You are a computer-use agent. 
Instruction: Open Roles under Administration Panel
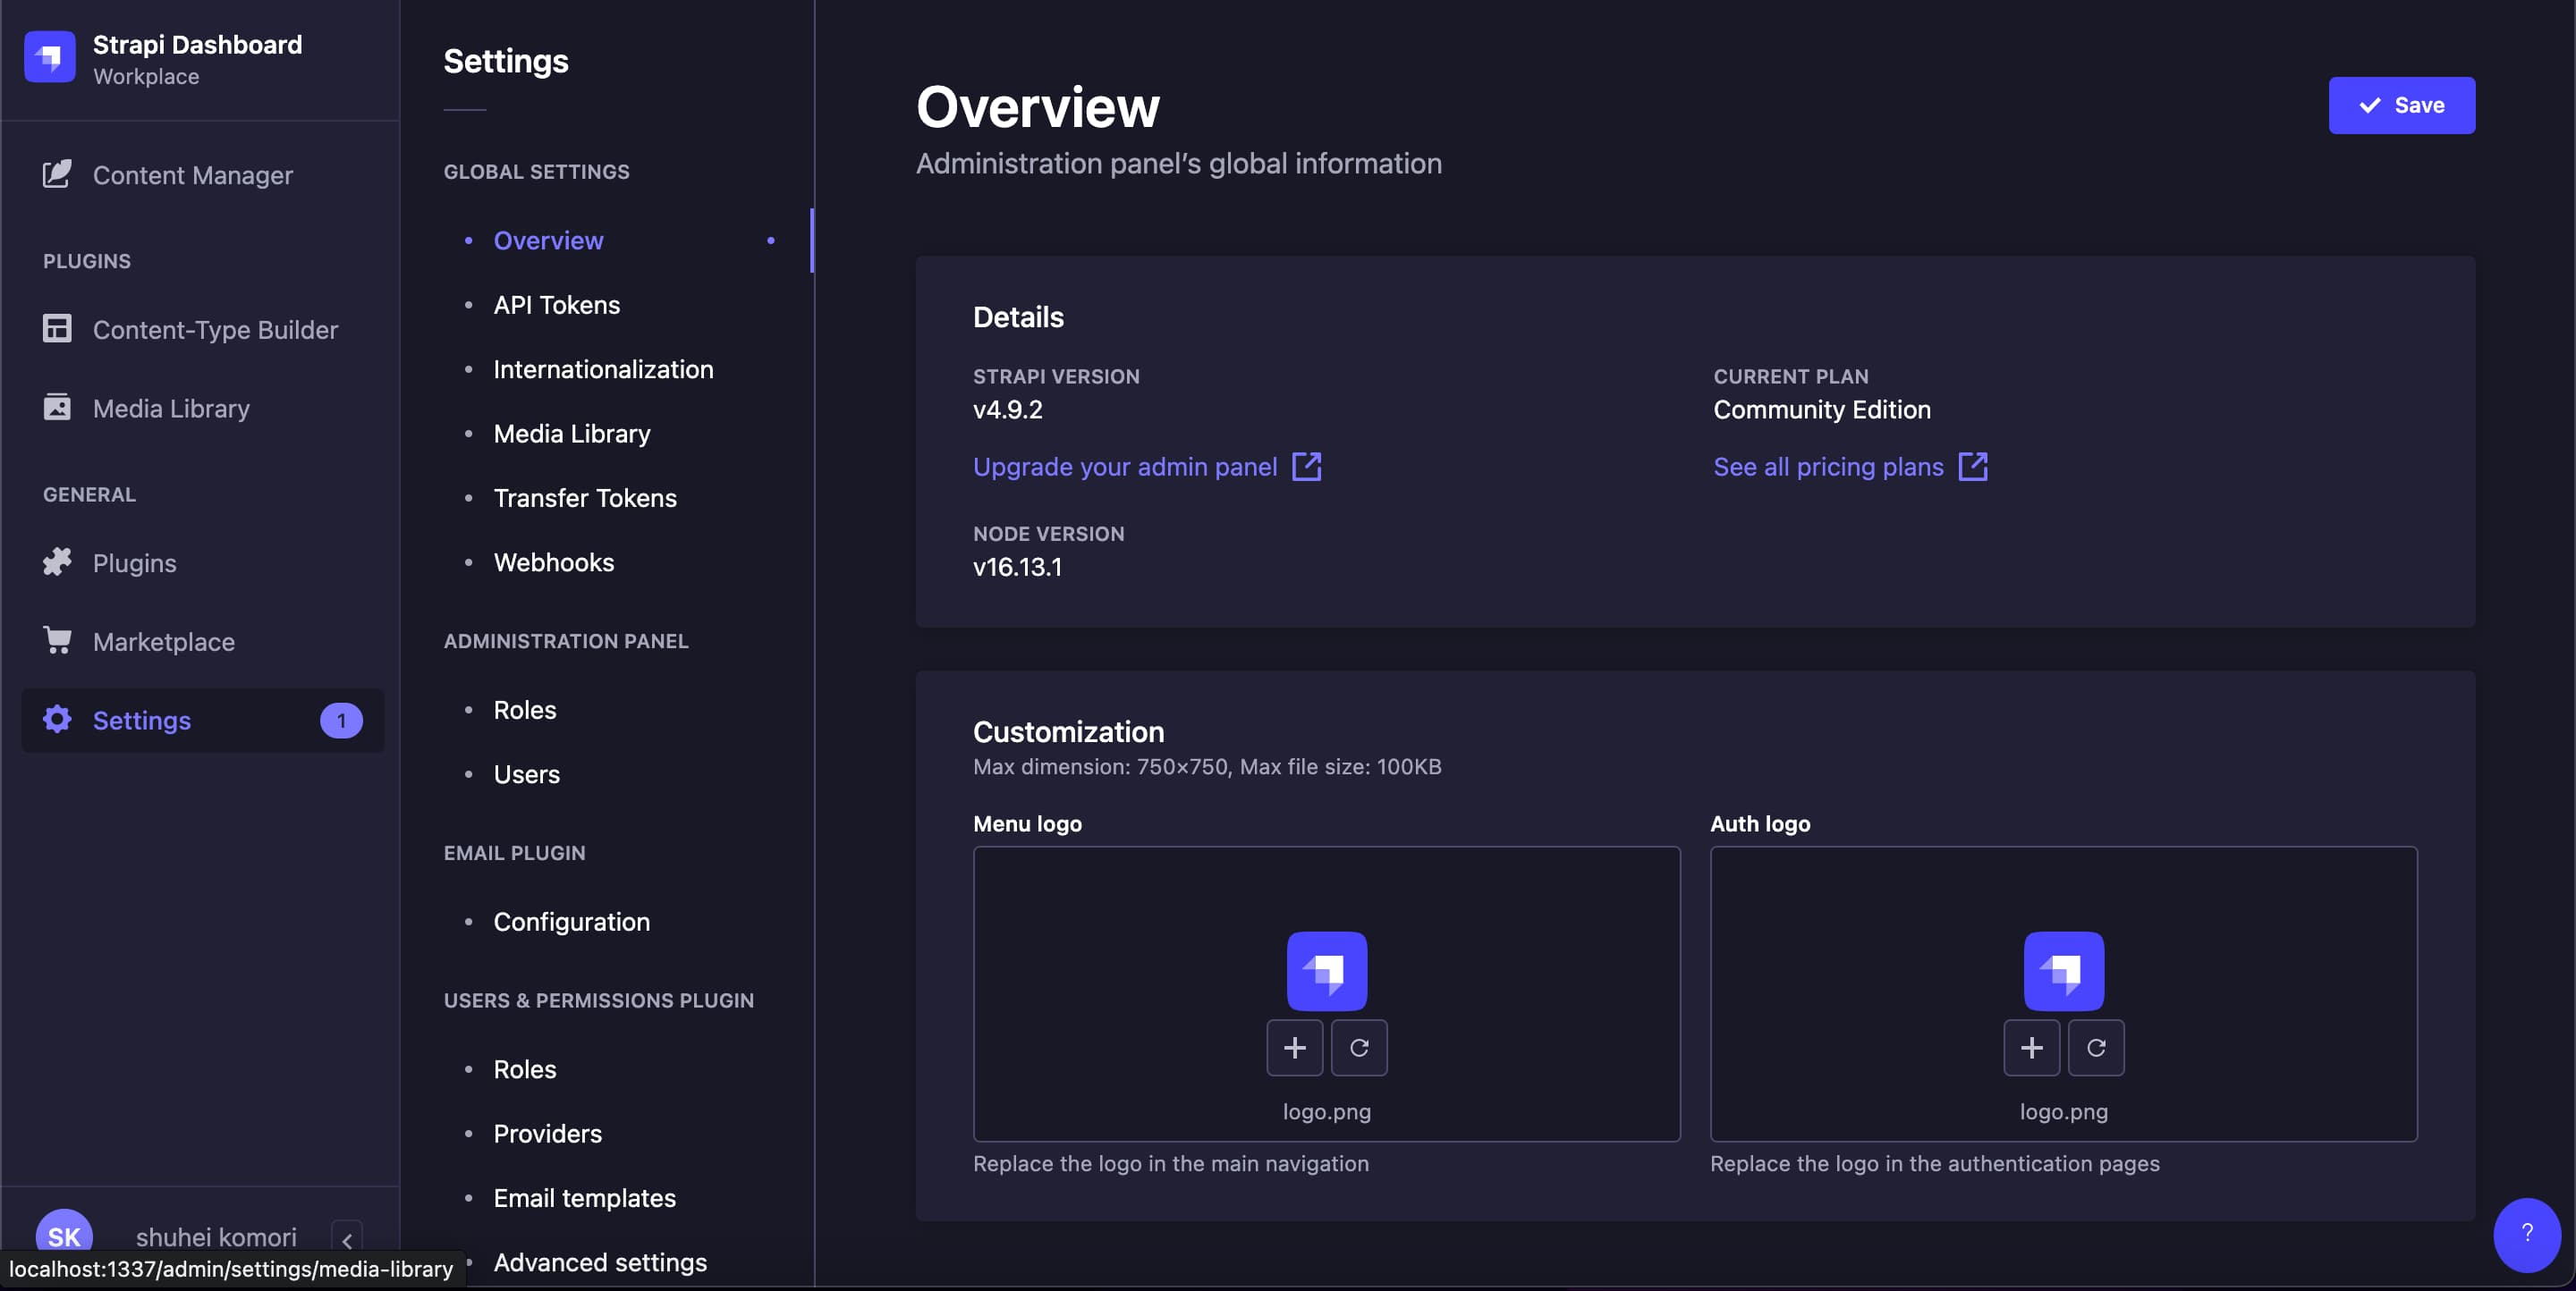(x=524, y=710)
